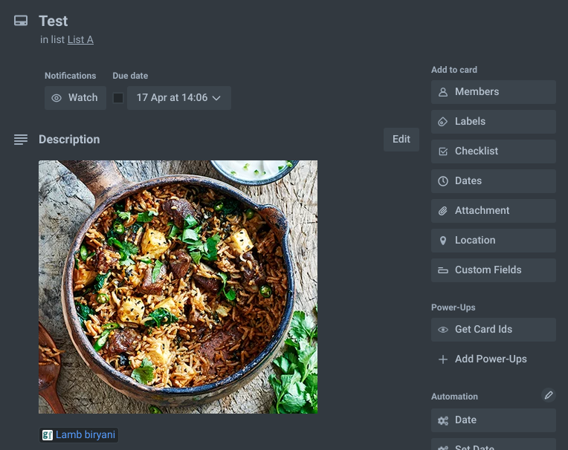
Task: Click the checkbox icon on Checklist
Action: pos(443,151)
